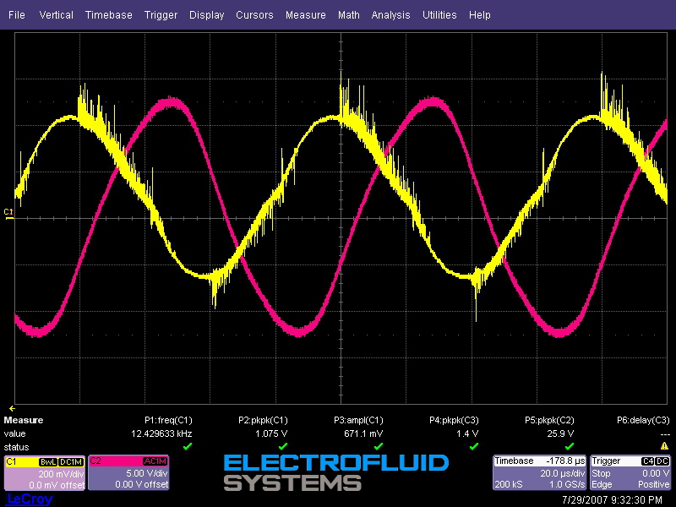Screen dimensions: 676x507
Task: Click the BwL badge in C1 descriptor
Action: pyautogui.click(x=48, y=461)
